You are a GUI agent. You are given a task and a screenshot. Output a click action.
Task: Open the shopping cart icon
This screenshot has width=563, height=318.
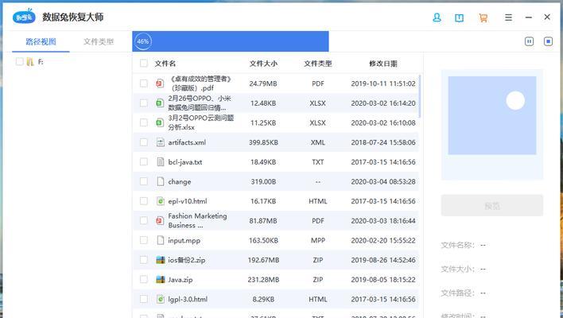click(x=483, y=17)
